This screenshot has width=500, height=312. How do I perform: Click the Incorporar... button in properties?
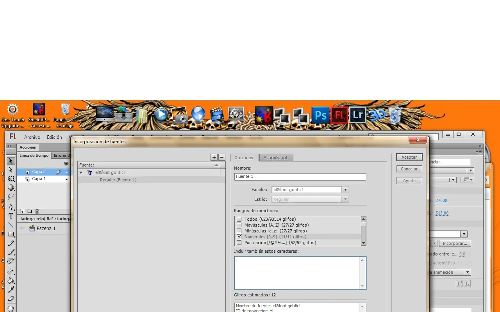point(455,243)
